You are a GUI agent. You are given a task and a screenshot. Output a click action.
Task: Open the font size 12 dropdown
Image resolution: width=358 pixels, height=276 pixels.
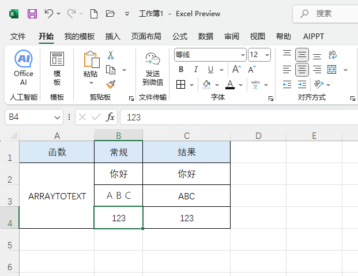pos(267,55)
